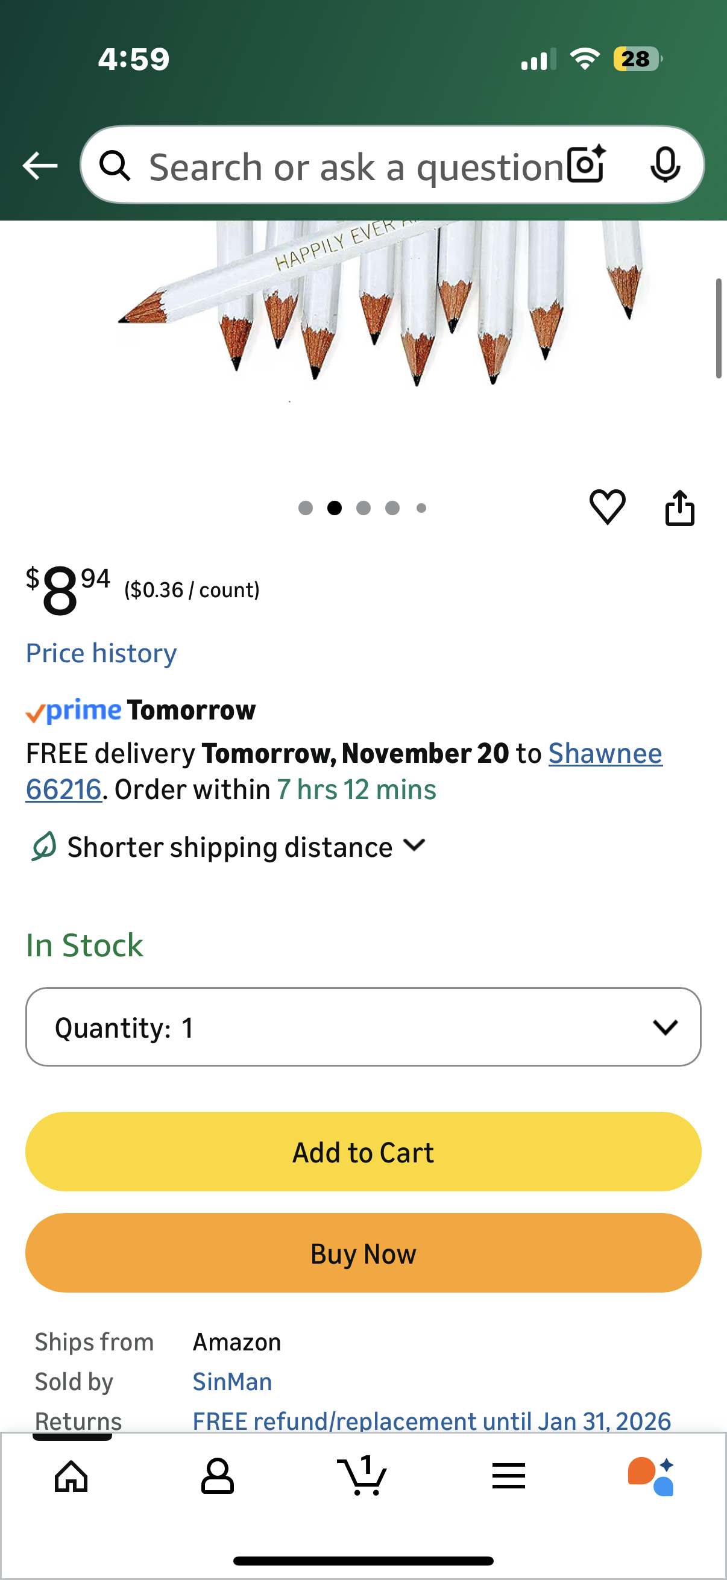This screenshot has width=727, height=1580.
Task: Change delivery location Shawnee 66216
Action: click(x=604, y=754)
